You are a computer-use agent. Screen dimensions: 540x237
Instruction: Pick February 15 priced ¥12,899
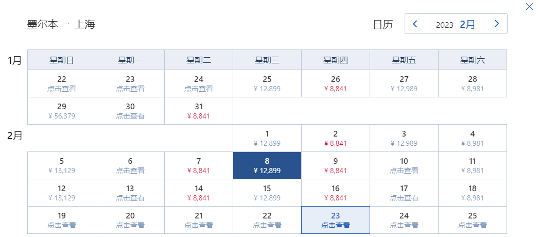(x=267, y=193)
